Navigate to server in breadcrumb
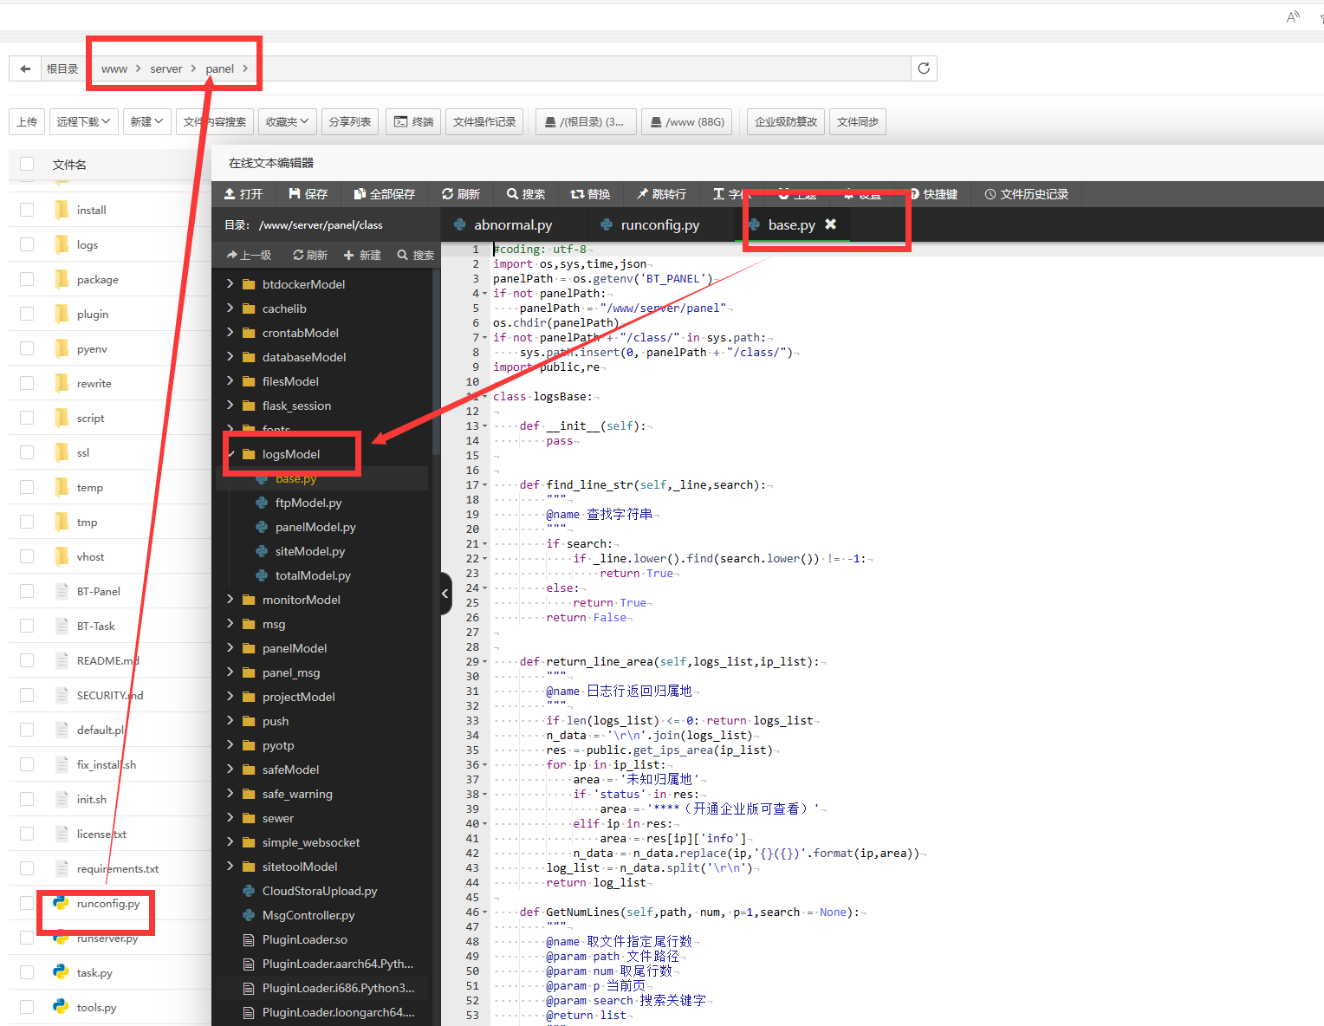This screenshot has height=1026, width=1324. pyautogui.click(x=166, y=68)
